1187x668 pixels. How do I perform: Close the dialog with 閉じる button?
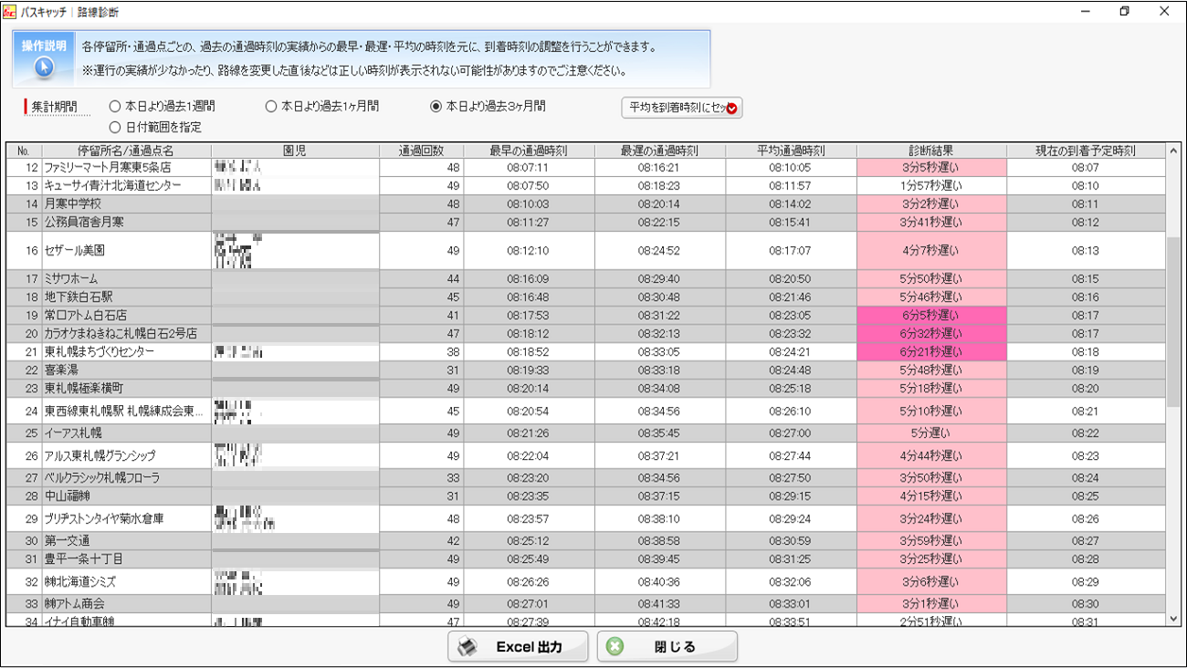(667, 647)
